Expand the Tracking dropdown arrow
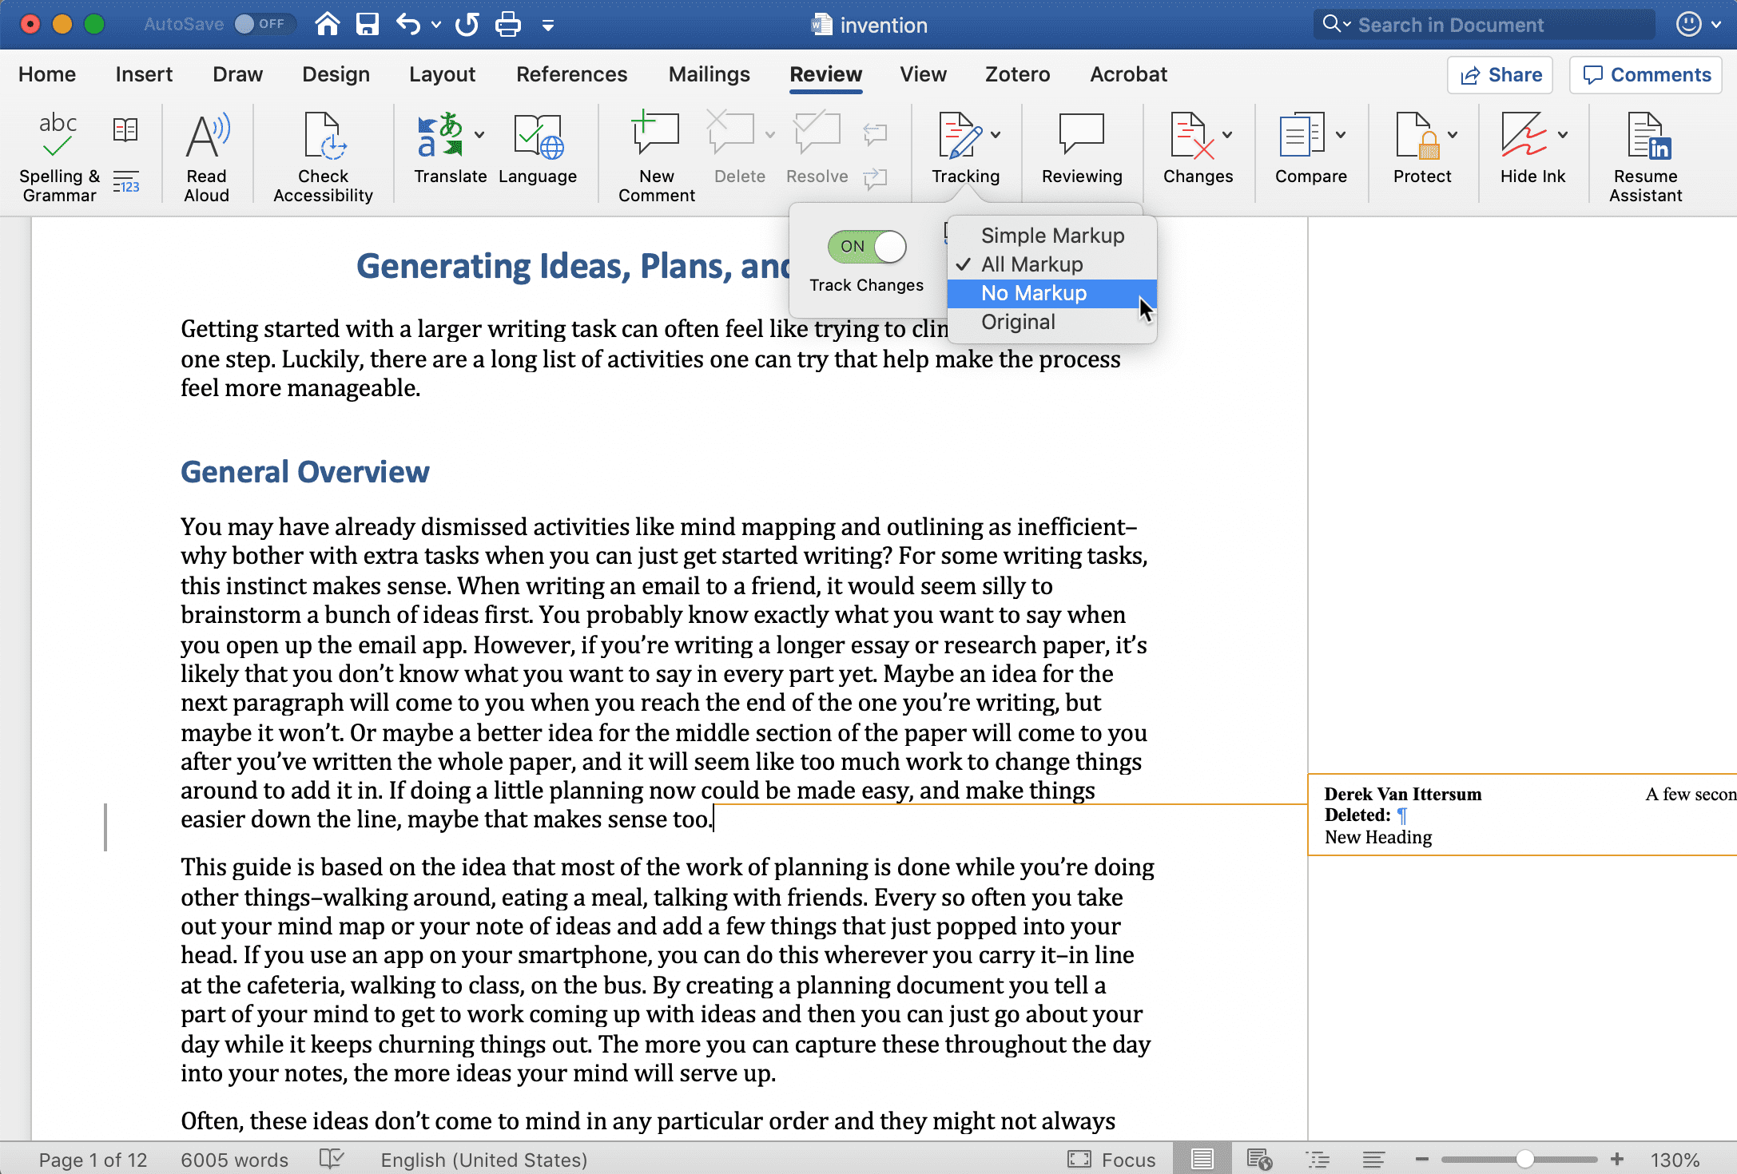This screenshot has height=1174, width=1737. tap(996, 134)
